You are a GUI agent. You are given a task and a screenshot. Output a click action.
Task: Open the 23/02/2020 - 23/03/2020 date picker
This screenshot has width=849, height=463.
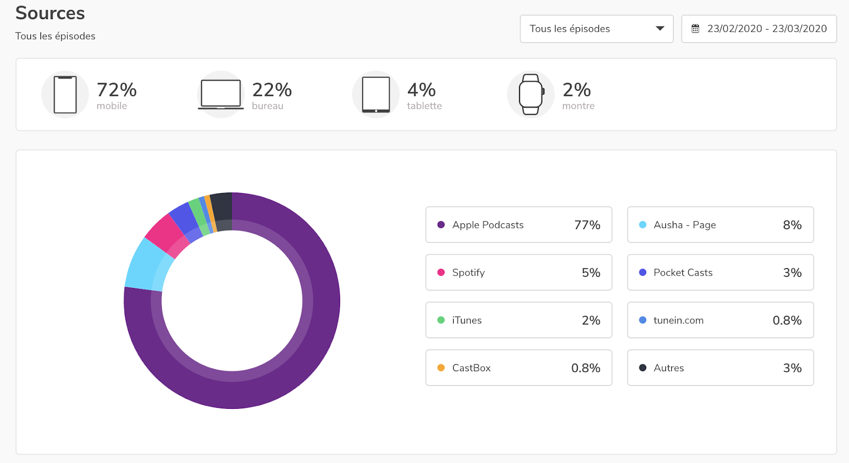[759, 29]
